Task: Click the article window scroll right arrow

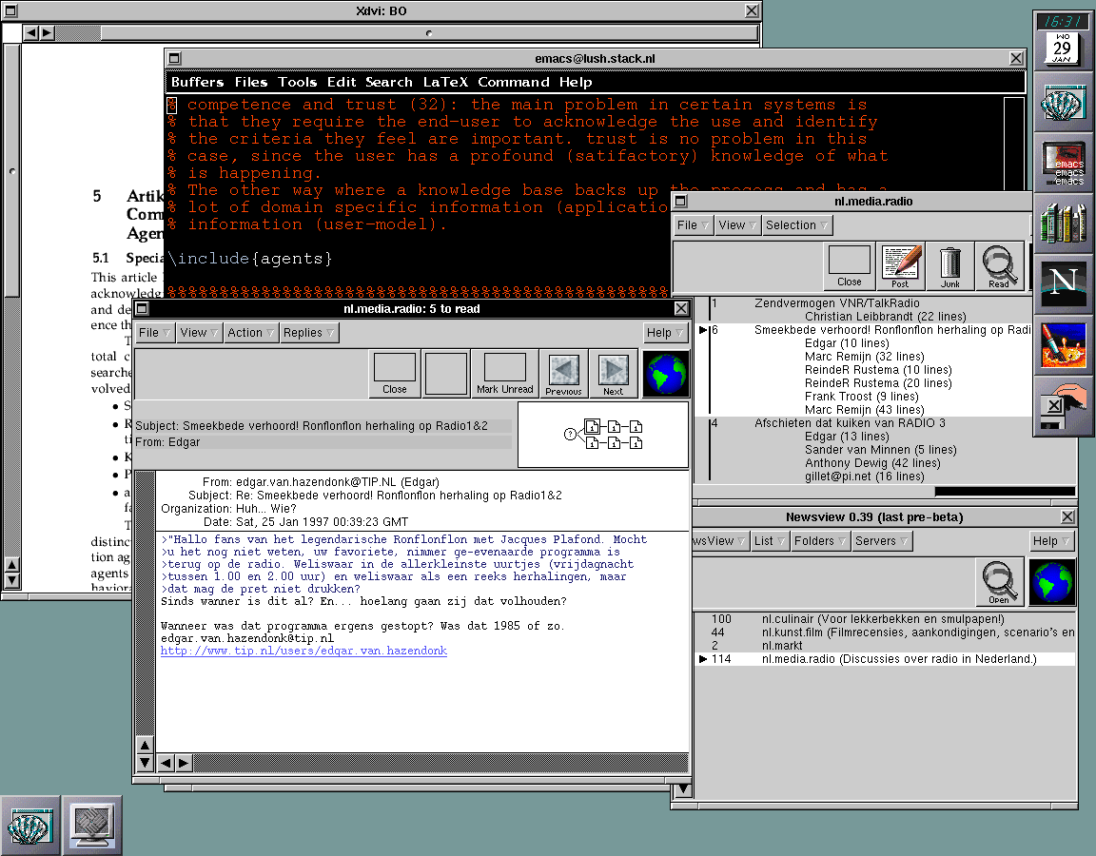Action: (x=183, y=763)
